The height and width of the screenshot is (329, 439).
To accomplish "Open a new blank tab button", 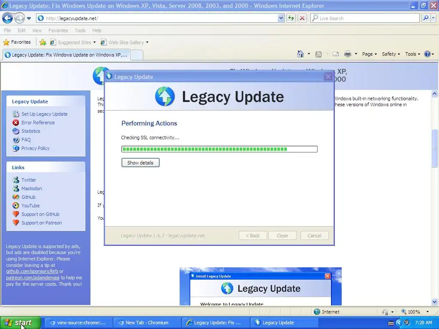I will pos(137,55).
